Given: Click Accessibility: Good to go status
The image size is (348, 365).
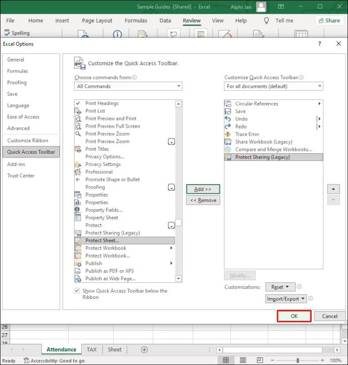Looking at the screenshot, I should (54, 360).
